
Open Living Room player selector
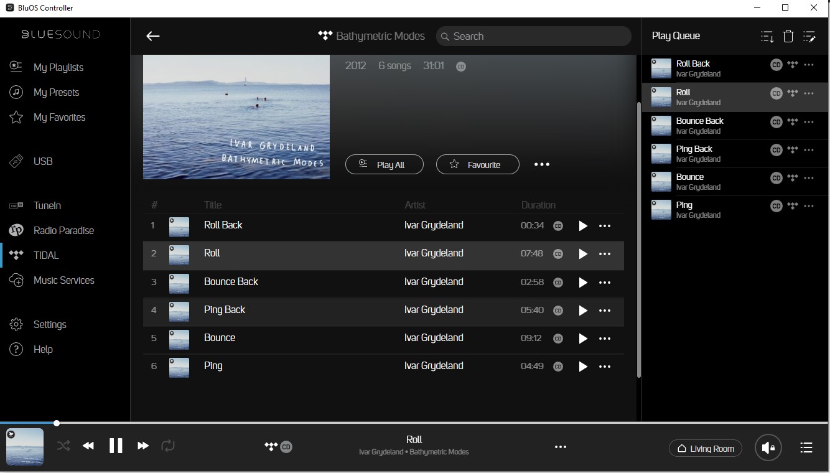coord(706,448)
